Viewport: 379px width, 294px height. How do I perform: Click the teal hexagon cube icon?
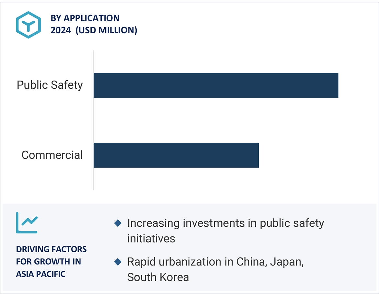click(28, 25)
